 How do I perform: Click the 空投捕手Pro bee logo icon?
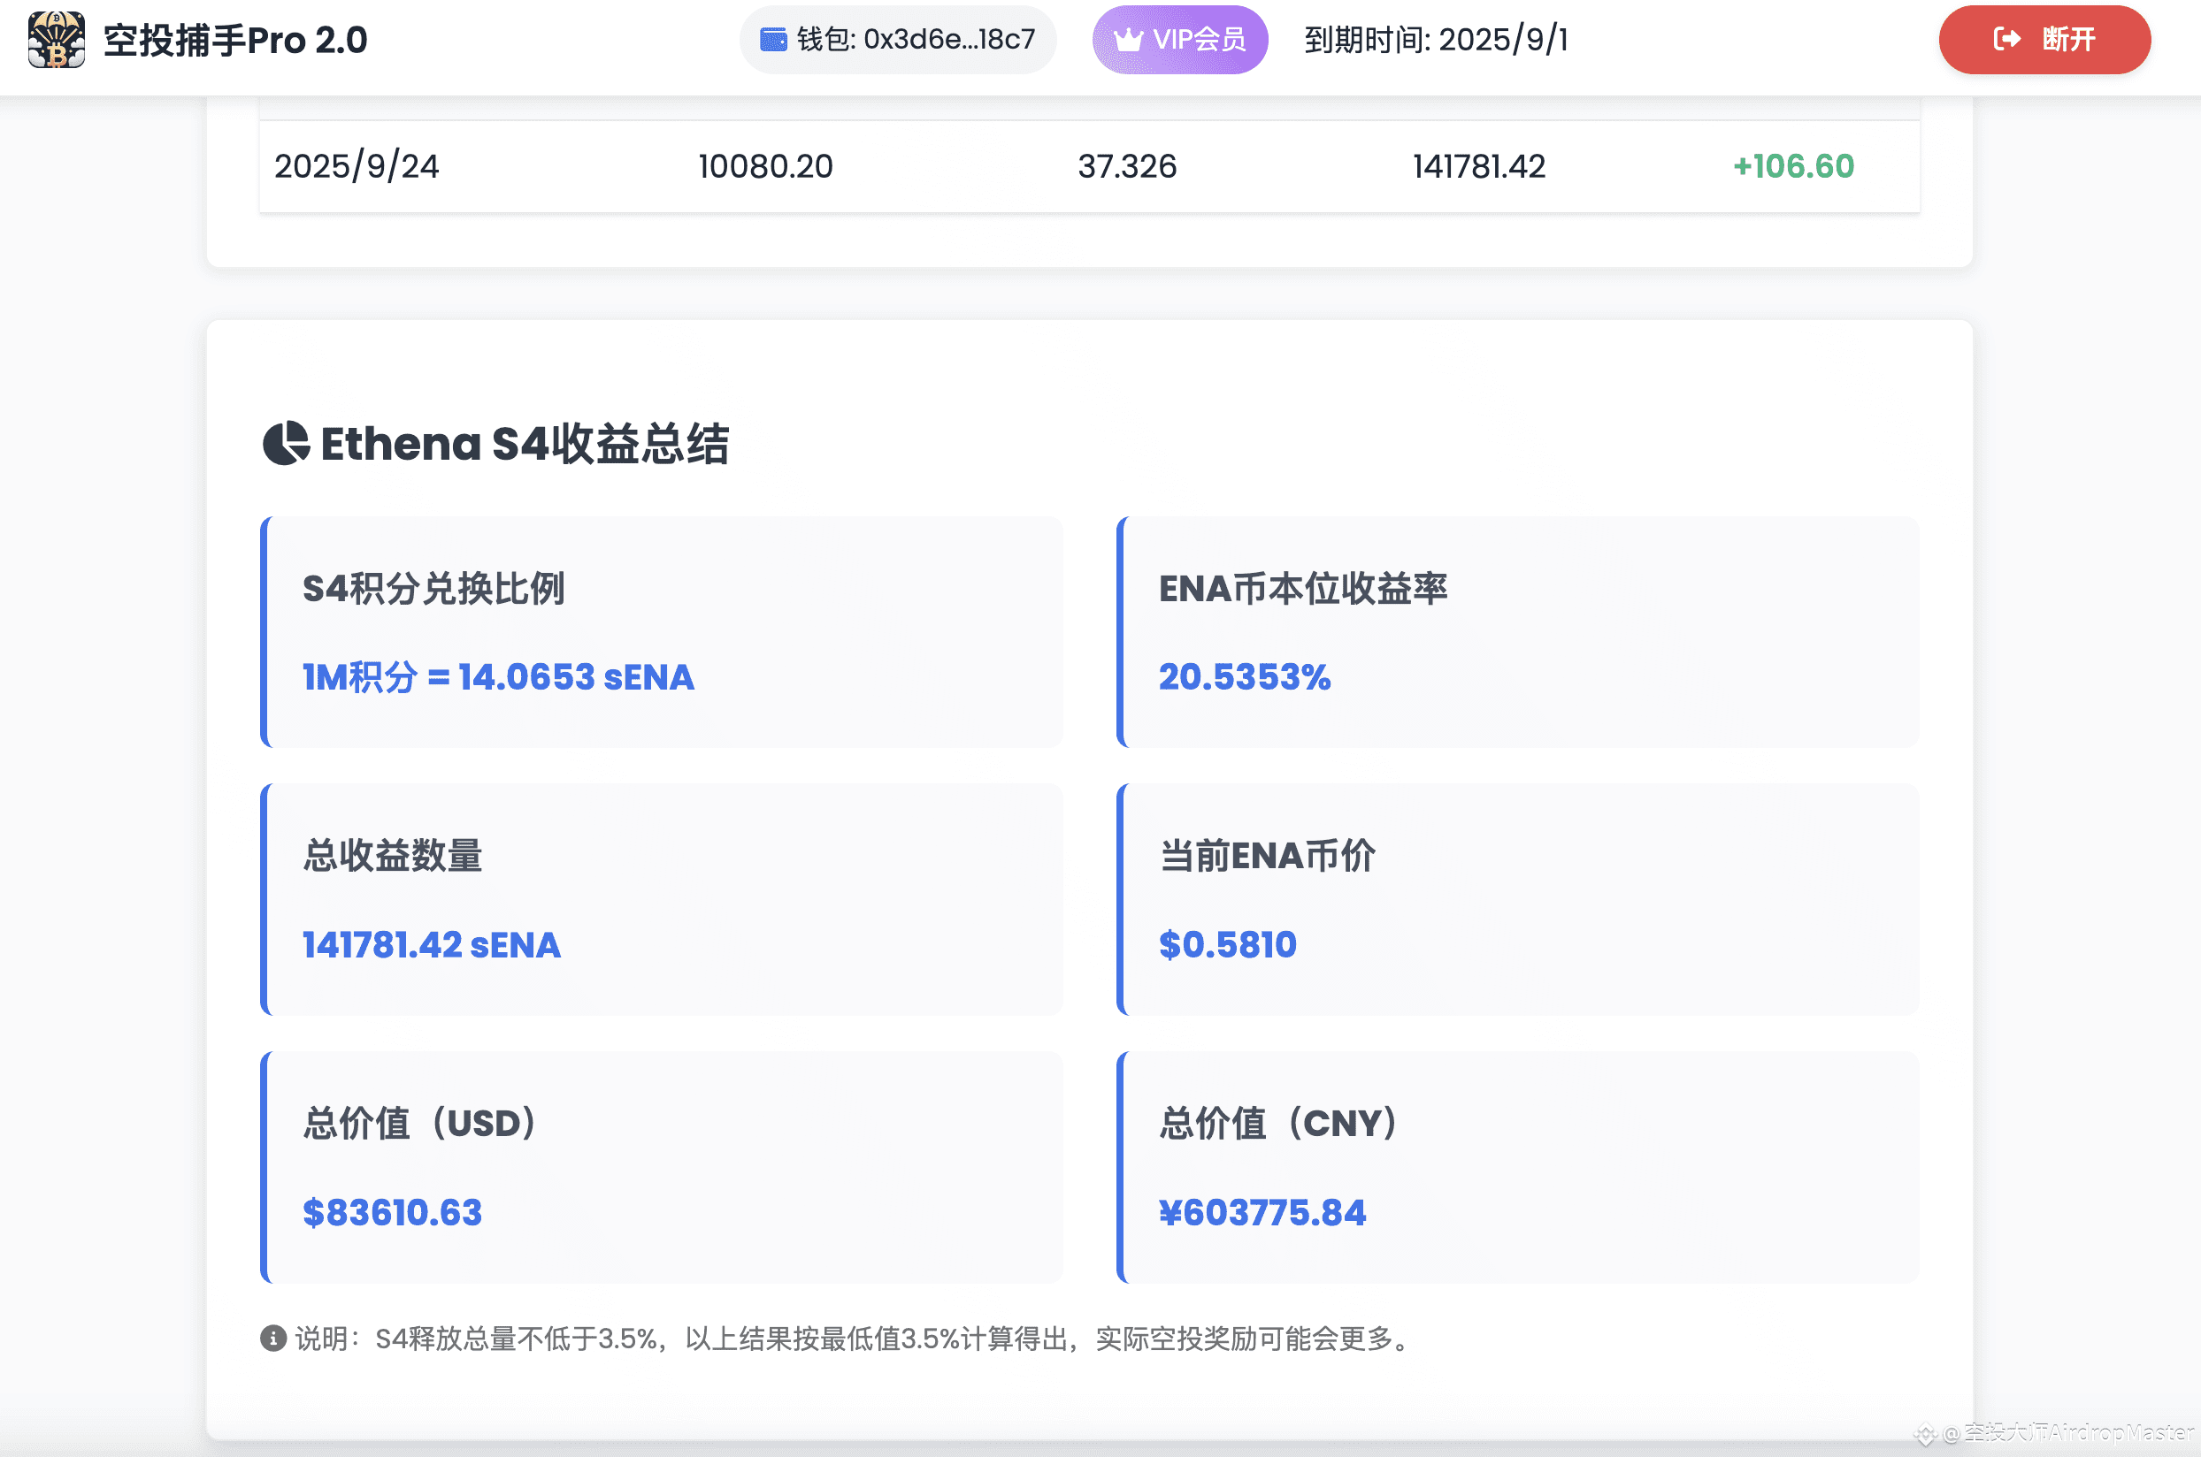[x=56, y=40]
